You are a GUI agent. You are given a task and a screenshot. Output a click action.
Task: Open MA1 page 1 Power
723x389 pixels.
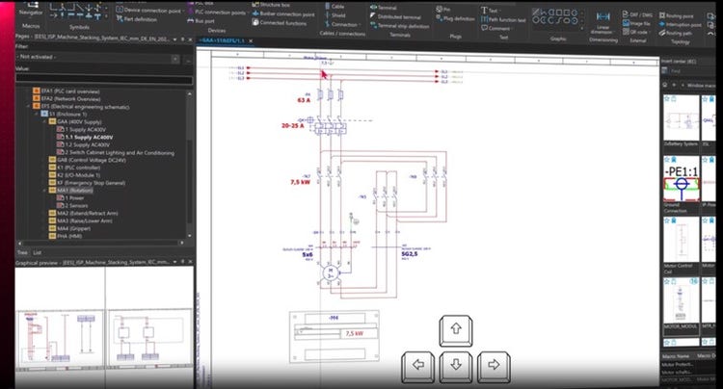pyautogui.click(x=70, y=198)
